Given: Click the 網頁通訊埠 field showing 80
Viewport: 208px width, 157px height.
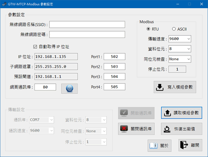Looking at the screenshot, I should click(x=45, y=87).
